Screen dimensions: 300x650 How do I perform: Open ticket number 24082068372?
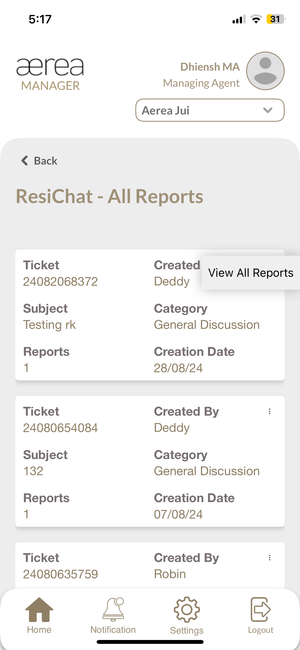[61, 282]
